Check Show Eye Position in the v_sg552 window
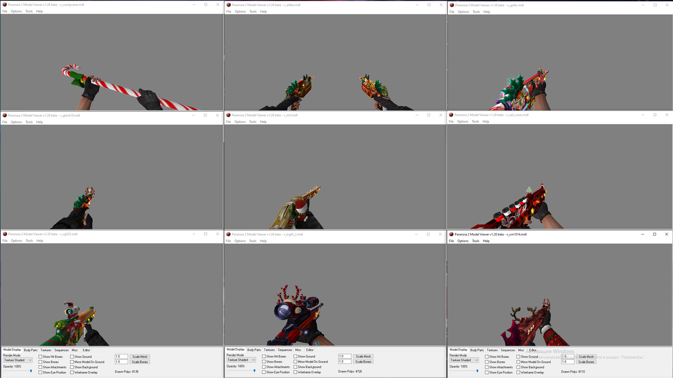The width and height of the screenshot is (673, 378). pos(40,373)
